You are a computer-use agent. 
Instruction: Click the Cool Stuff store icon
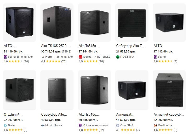point(118,125)
